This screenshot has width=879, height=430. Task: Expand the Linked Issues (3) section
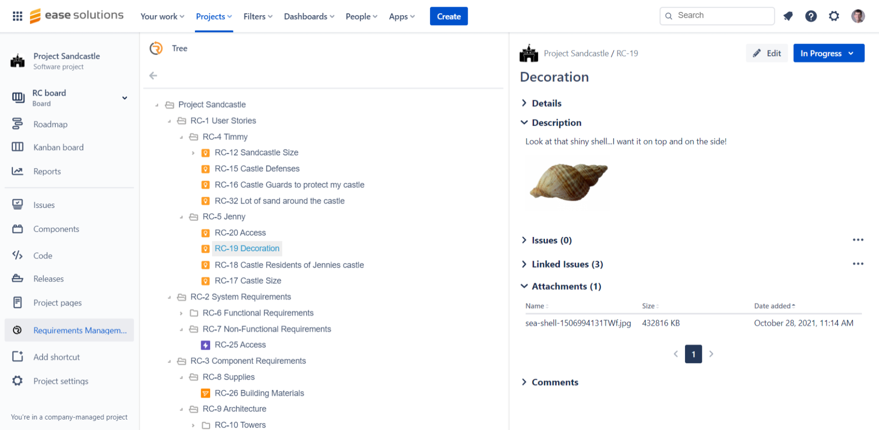click(x=524, y=264)
